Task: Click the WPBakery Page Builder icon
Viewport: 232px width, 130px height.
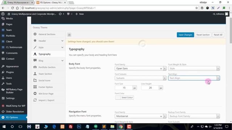Action: pos(3,90)
